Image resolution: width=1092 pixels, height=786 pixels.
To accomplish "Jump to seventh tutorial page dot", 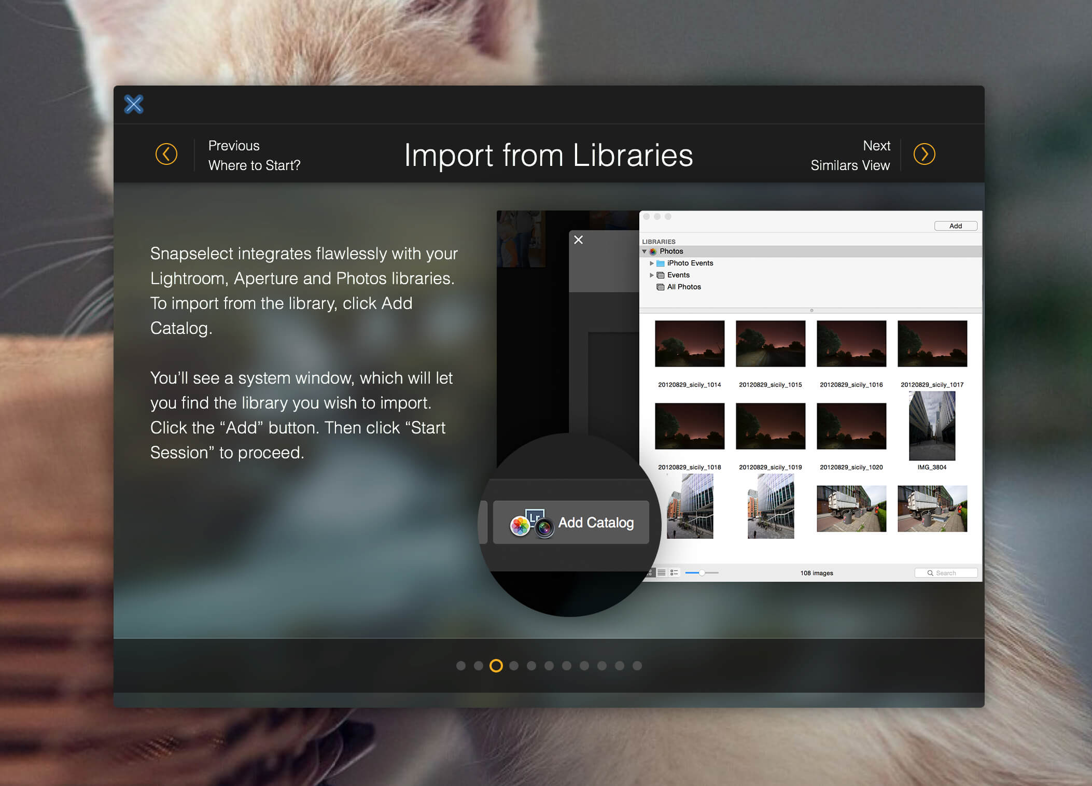I will (x=567, y=666).
